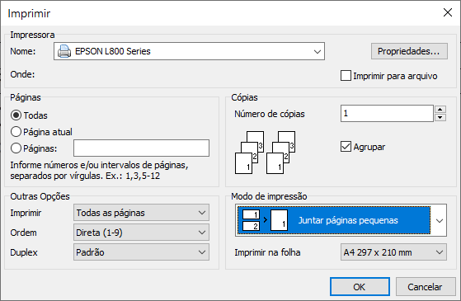Confirm printing with the OK button
Image resolution: width=461 pixels, height=301 pixels.
coord(360,287)
